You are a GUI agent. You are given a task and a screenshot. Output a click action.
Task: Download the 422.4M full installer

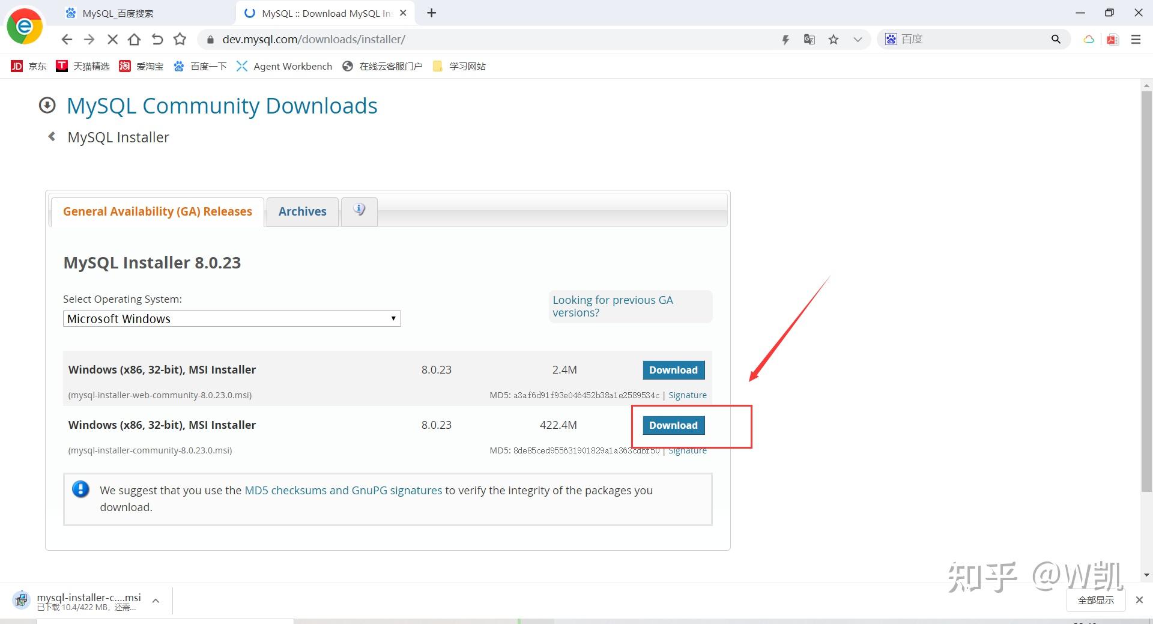coord(673,425)
